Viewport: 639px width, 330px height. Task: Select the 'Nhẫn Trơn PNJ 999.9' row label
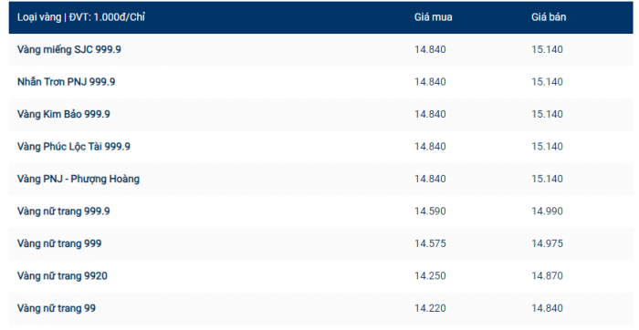(66, 82)
